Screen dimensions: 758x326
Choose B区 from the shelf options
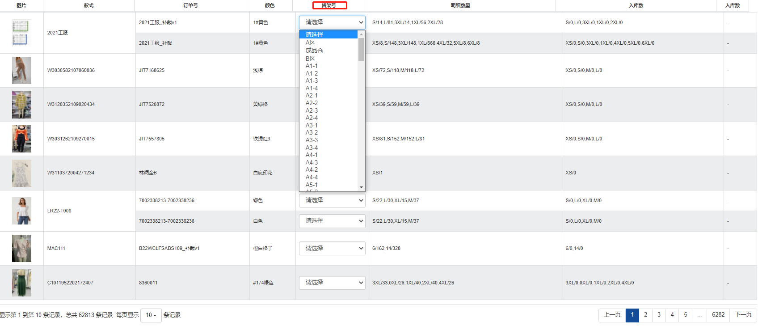tap(310, 59)
